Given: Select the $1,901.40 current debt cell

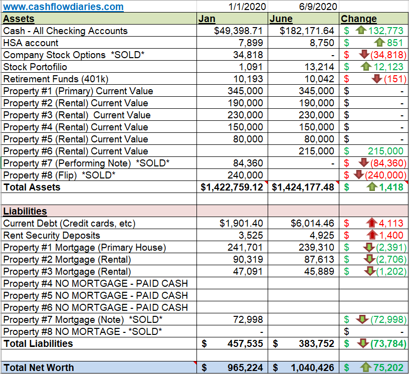Looking at the screenshot, I should click(232, 223).
